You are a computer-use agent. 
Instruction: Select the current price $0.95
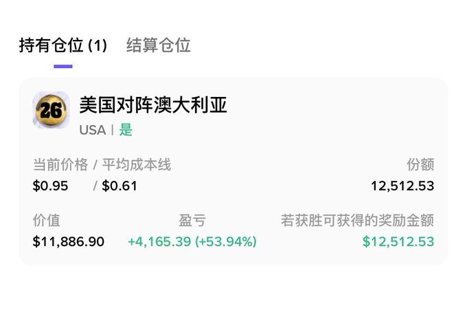[x=50, y=186]
